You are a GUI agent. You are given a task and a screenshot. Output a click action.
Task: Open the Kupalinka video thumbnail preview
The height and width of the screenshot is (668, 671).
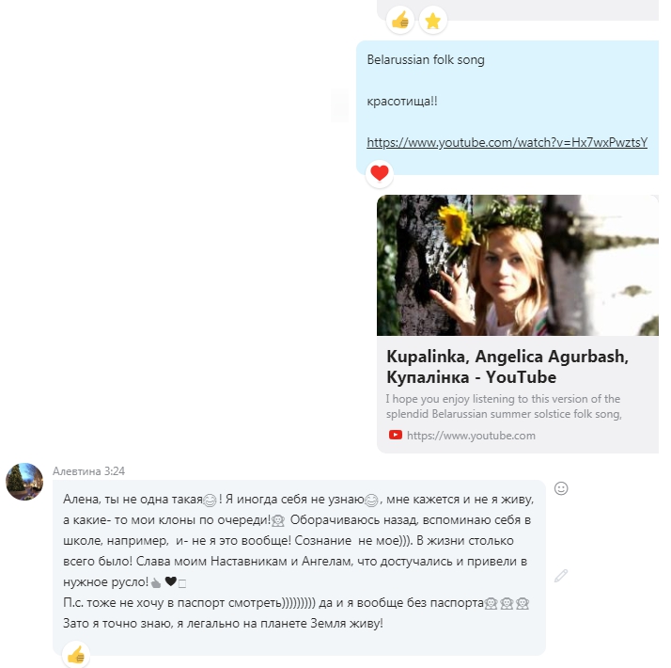[x=518, y=265]
